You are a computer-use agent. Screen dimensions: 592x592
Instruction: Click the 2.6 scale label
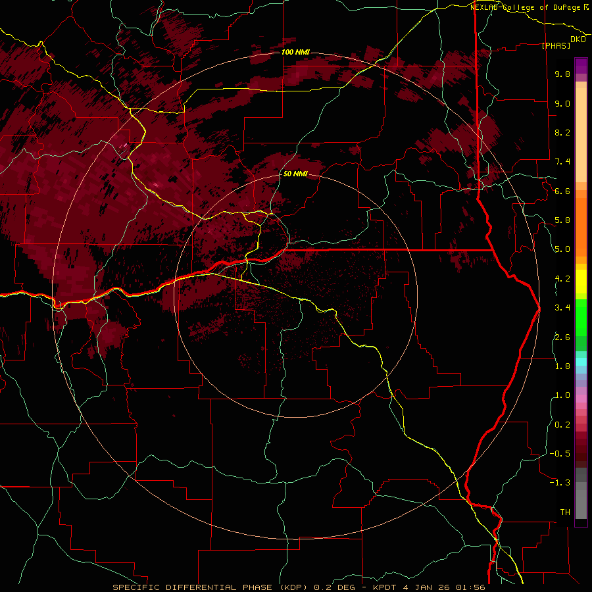tap(562, 337)
